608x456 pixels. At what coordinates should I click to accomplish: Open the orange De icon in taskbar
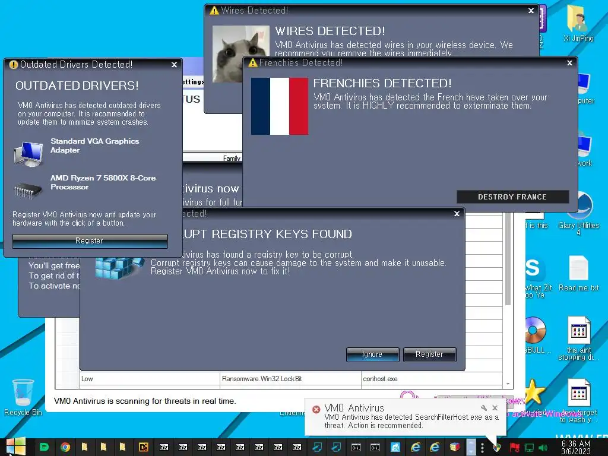pos(144,447)
